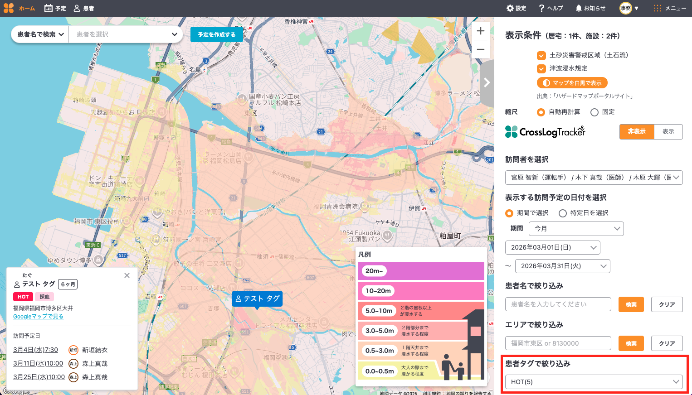This screenshot has width=692, height=395.
Task: Open the HOT(5) patient tag dropdown
Action: pyautogui.click(x=594, y=382)
